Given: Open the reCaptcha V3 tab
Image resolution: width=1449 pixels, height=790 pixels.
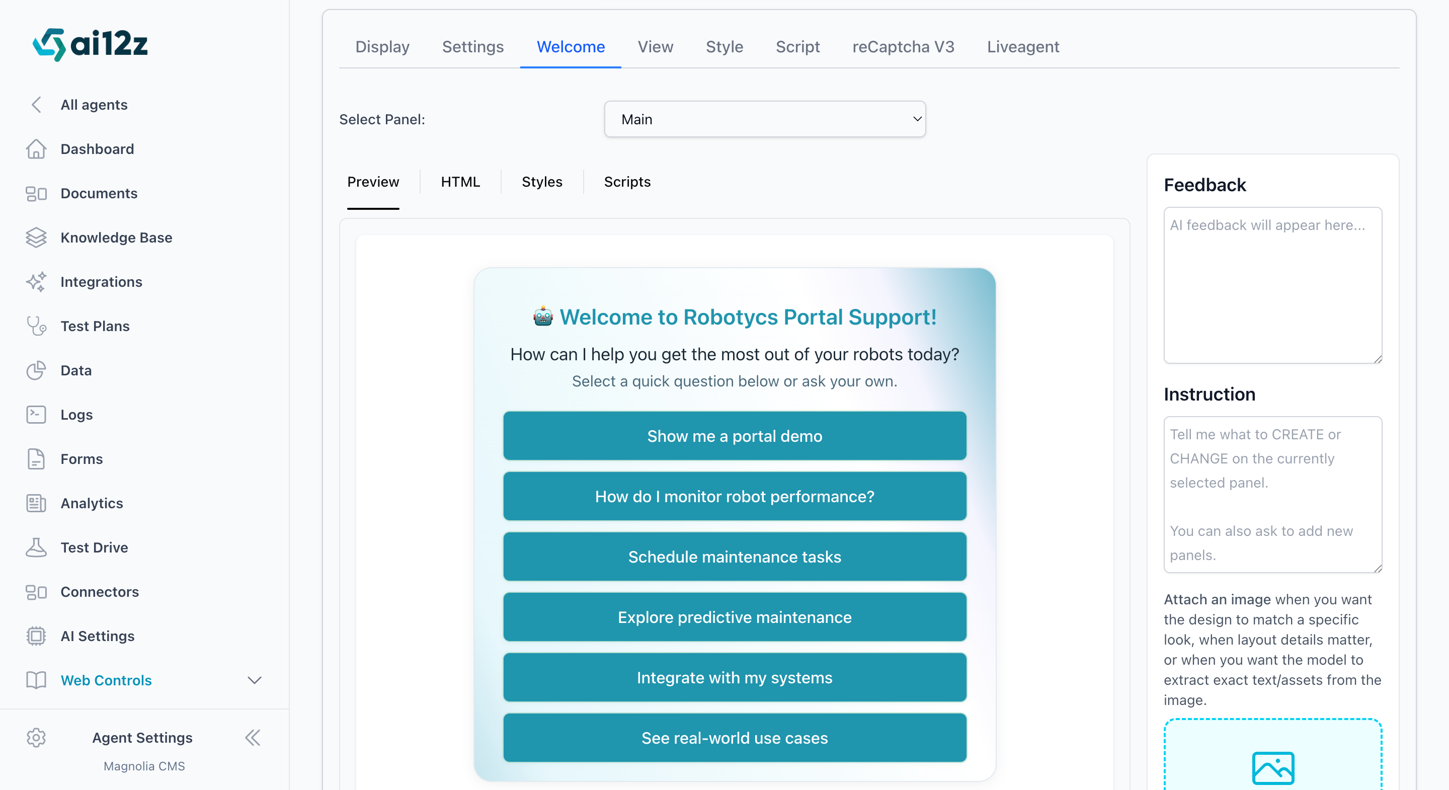Looking at the screenshot, I should (x=903, y=47).
